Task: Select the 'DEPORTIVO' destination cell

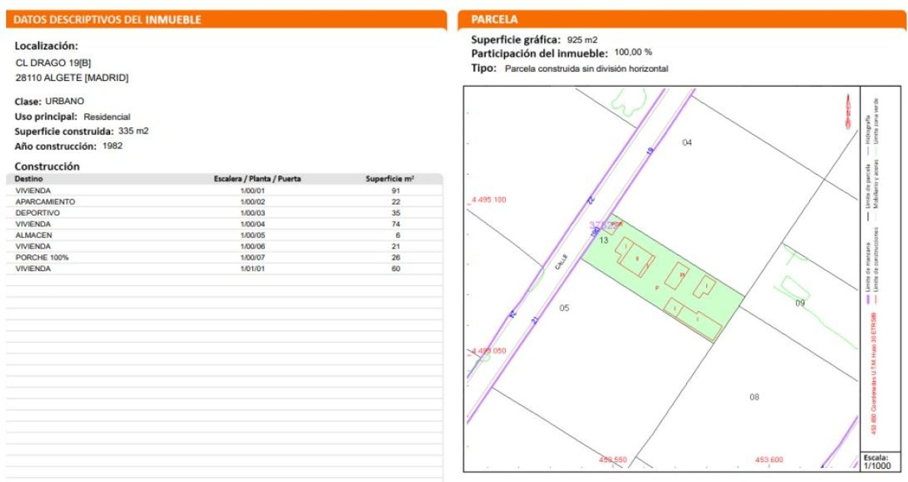Action: click(x=38, y=213)
